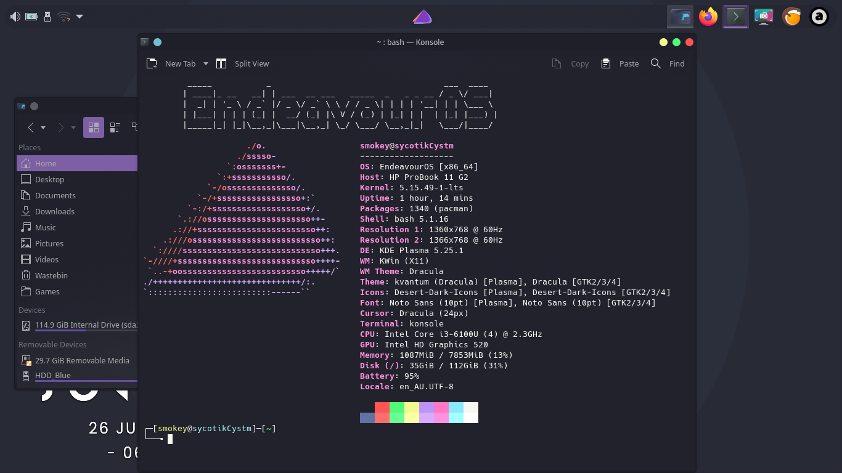Select the Konsole task in the panel
The width and height of the screenshot is (842, 473).
click(x=735, y=17)
